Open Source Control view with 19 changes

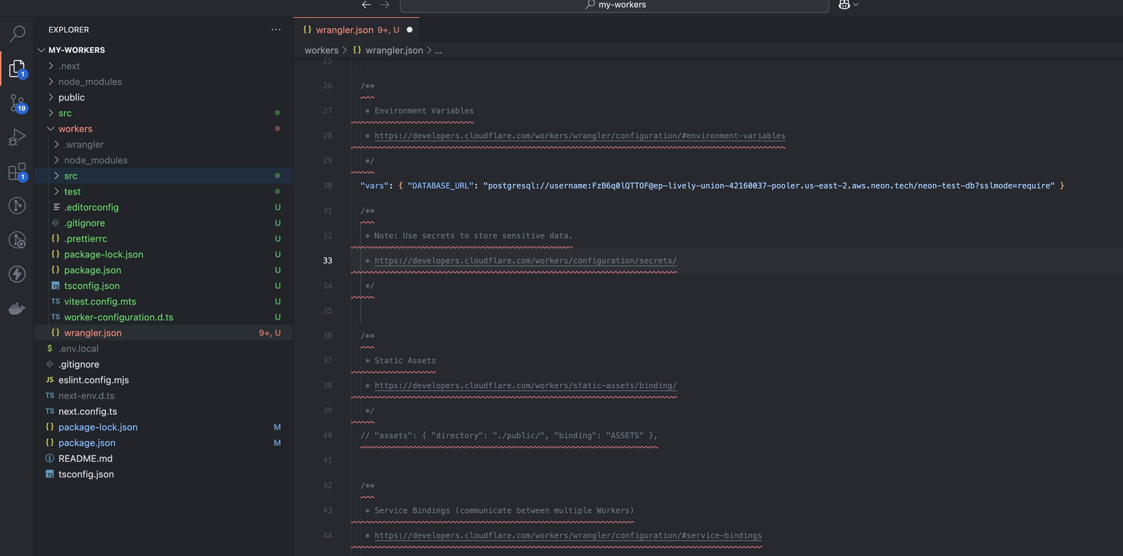tap(17, 103)
